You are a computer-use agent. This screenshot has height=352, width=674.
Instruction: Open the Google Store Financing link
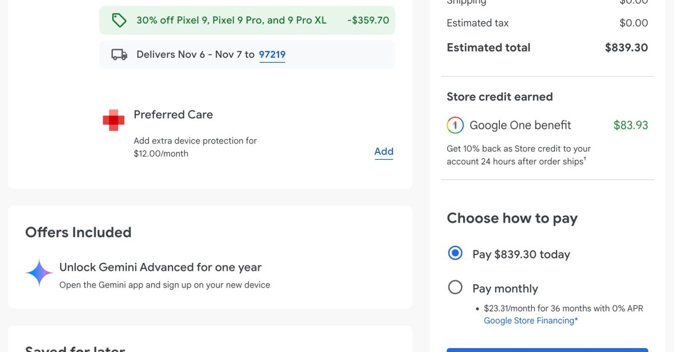point(531,321)
